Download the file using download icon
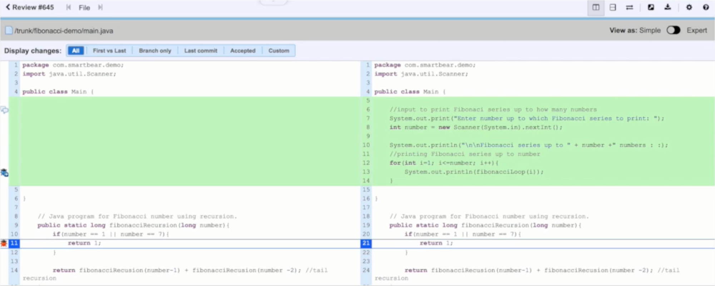 pos(667,7)
